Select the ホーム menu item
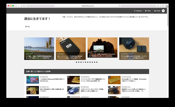This screenshot has height=107, width=175. click(27, 27)
